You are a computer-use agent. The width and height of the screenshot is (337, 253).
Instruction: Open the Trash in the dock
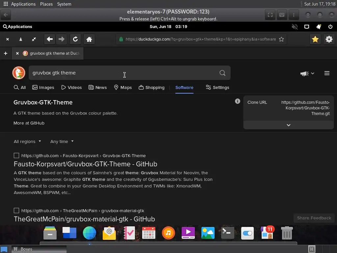coord(287,233)
